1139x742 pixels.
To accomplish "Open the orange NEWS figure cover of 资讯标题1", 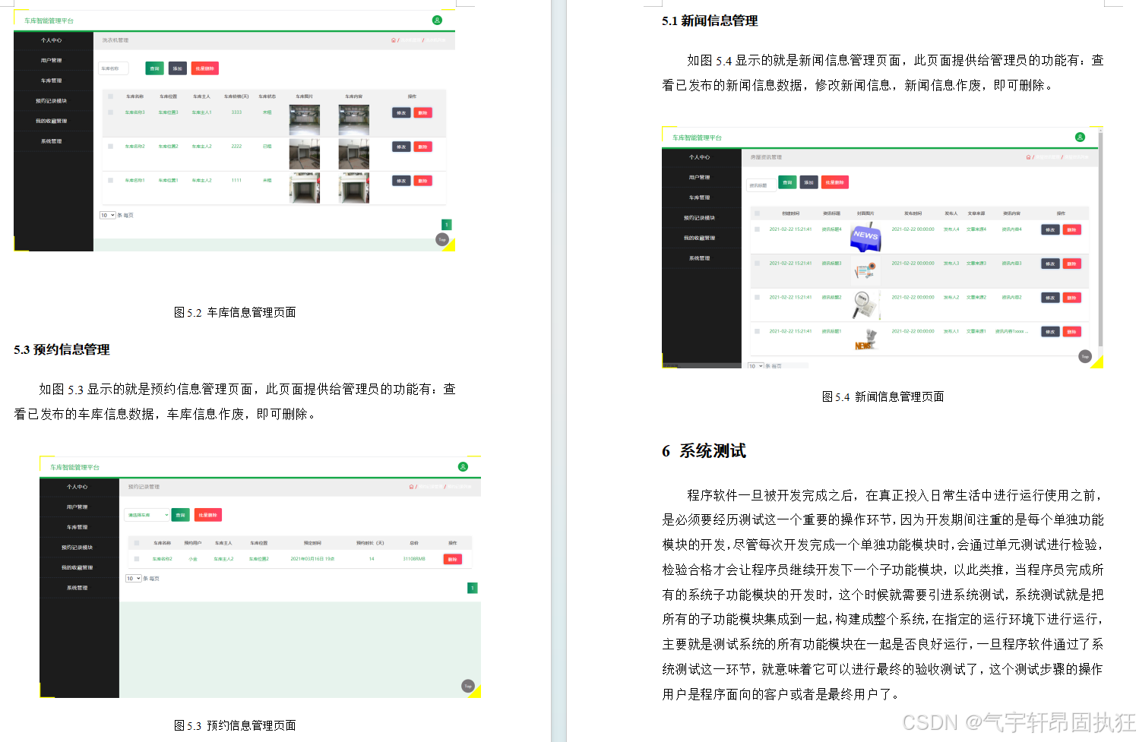I will click(865, 339).
